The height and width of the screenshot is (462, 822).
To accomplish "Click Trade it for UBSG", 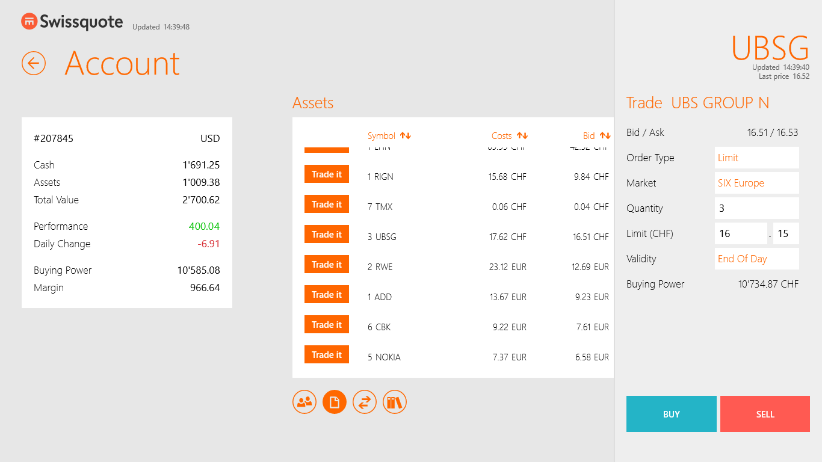I will point(326,234).
